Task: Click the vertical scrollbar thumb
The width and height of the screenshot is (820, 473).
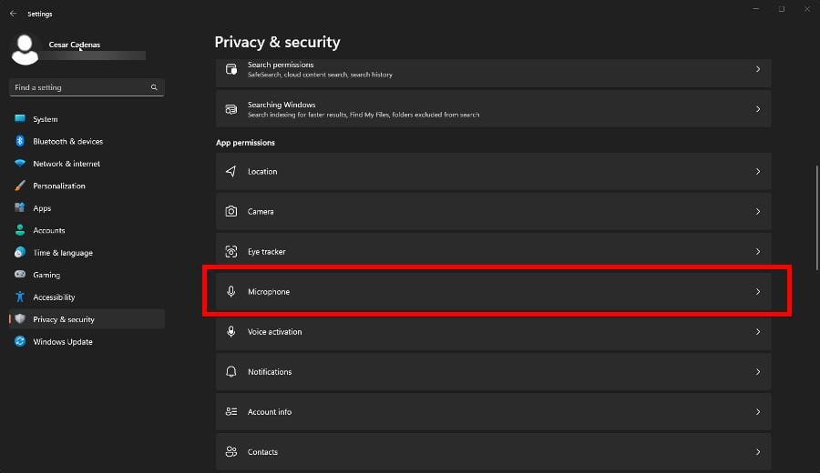Action: point(817,217)
